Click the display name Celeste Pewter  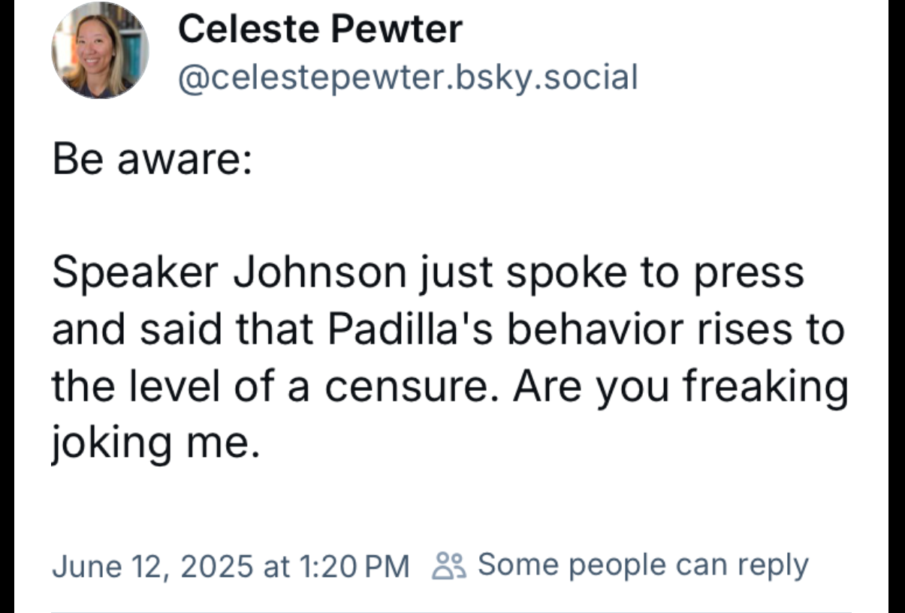[320, 29]
